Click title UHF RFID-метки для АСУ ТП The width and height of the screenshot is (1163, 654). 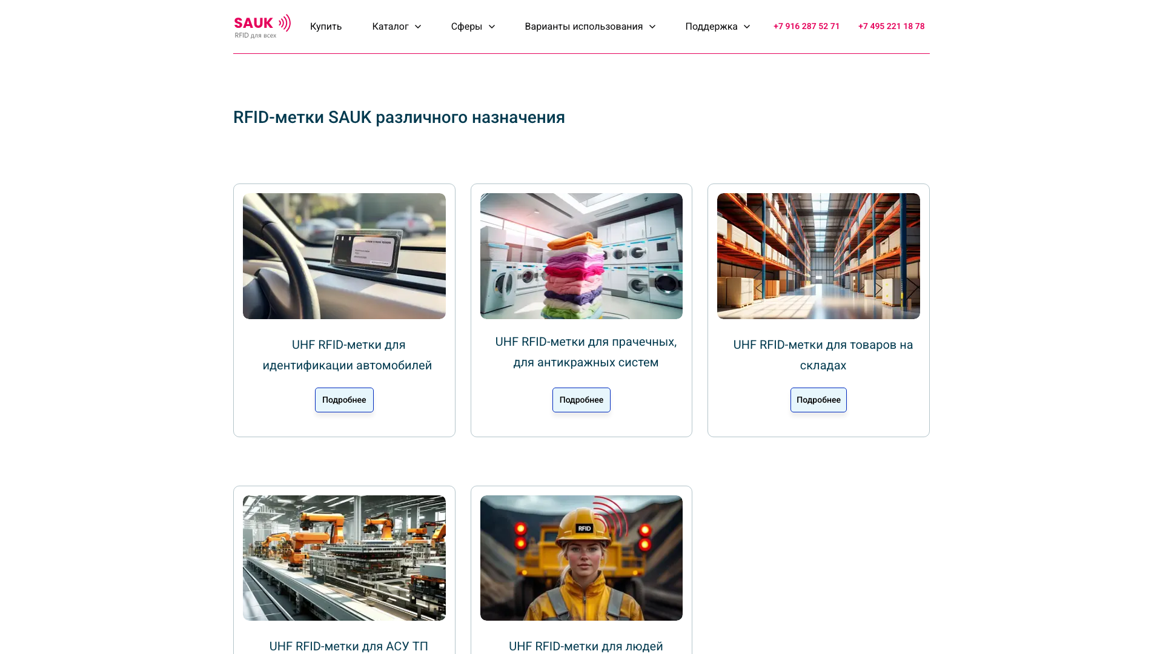(349, 646)
